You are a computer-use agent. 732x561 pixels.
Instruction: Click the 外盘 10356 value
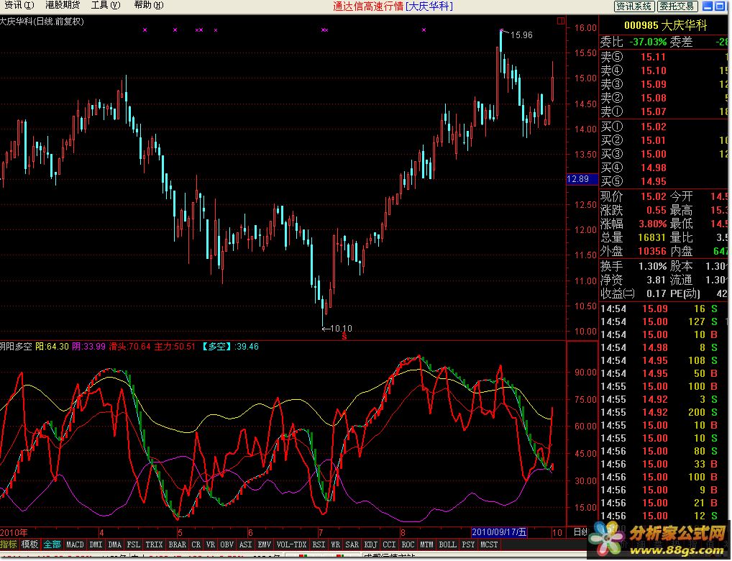coord(651,251)
